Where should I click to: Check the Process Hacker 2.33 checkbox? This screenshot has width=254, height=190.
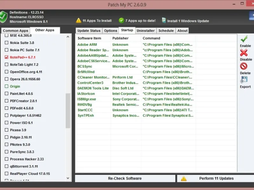(6, 159)
